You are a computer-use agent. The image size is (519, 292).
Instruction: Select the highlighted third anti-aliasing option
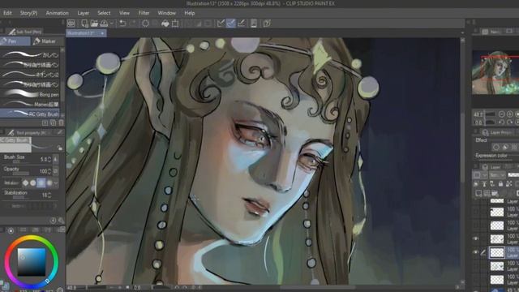coord(41,182)
